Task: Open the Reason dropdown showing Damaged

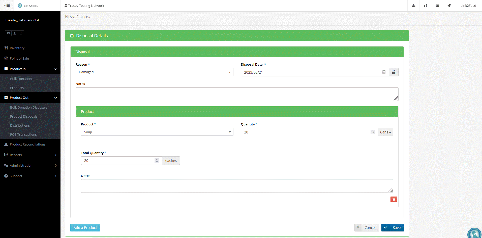Action: point(154,72)
